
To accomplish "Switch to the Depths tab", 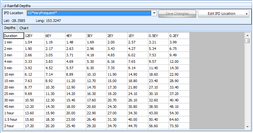I will pos(10,28).
